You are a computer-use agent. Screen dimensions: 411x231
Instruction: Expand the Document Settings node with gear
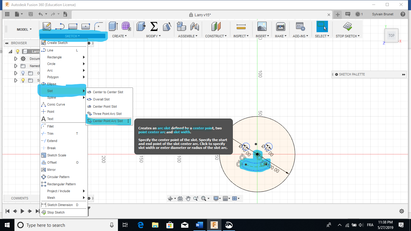click(16, 59)
